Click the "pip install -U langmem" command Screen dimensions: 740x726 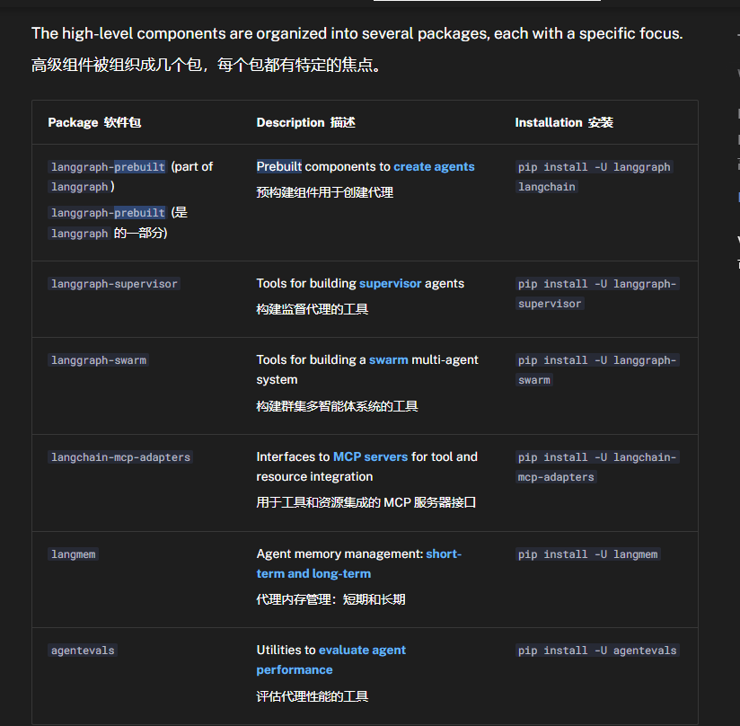[587, 554]
